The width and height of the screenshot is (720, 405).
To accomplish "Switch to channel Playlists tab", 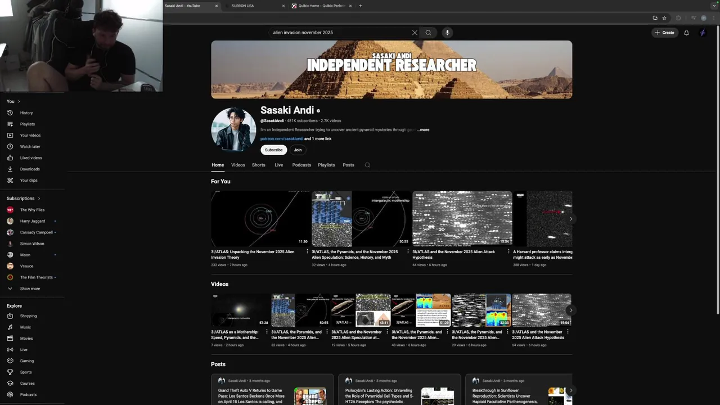I will coord(326,165).
